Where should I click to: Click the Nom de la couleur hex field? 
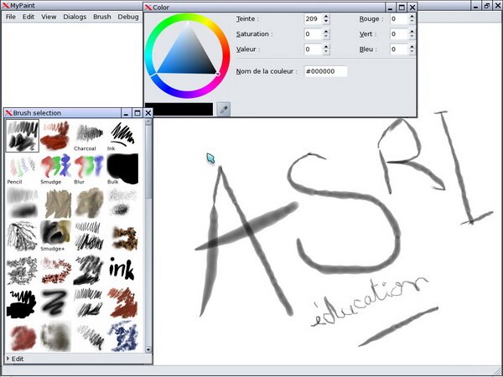coord(325,71)
